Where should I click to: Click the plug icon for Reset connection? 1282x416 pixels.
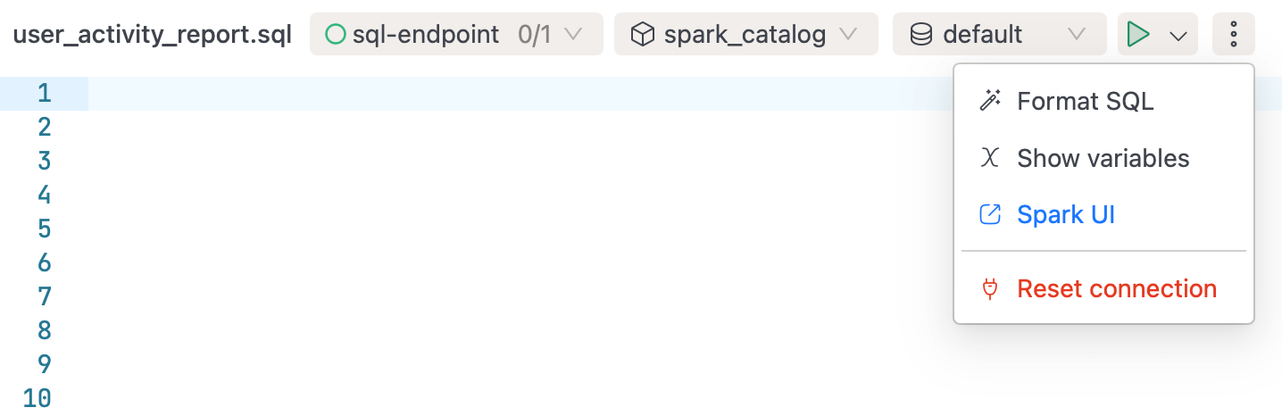989,289
